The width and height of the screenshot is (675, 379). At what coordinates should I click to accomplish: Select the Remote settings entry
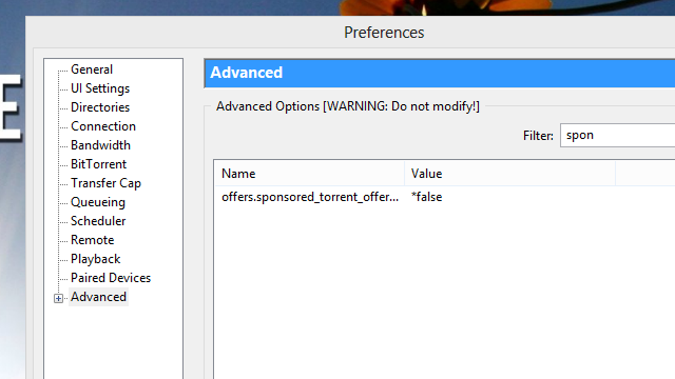[x=92, y=240]
